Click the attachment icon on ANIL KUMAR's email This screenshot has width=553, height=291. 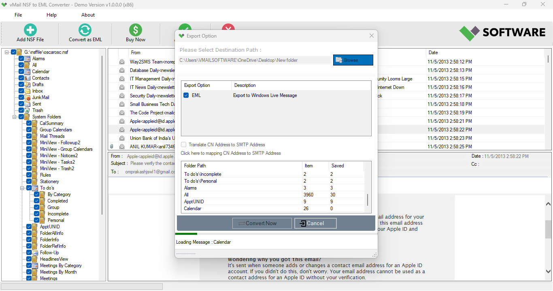click(112, 146)
